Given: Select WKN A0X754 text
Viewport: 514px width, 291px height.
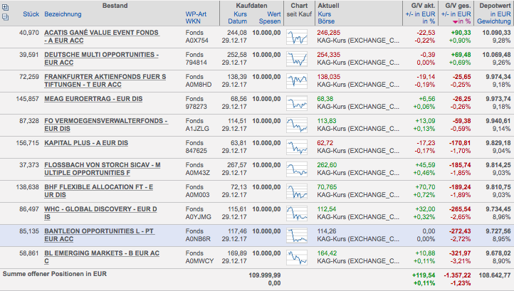Looking at the screenshot, I should pyautogui.click(x=196, y=41).
